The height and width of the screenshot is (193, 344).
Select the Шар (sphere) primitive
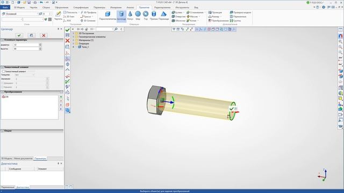(138, 16)
